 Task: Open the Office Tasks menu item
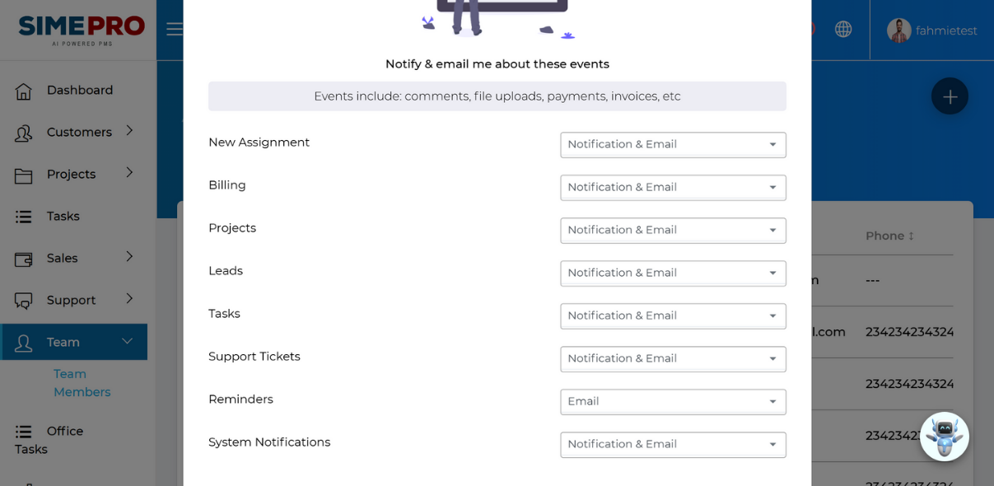coord(49,440)
